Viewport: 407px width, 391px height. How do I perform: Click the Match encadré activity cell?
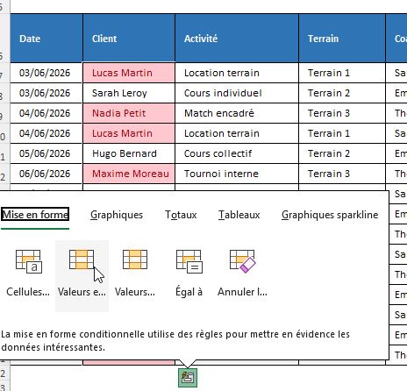[237, 113]
